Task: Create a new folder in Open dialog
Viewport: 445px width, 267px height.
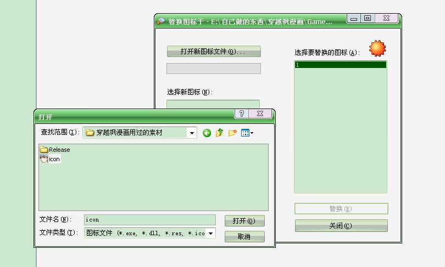Action: 232,133
